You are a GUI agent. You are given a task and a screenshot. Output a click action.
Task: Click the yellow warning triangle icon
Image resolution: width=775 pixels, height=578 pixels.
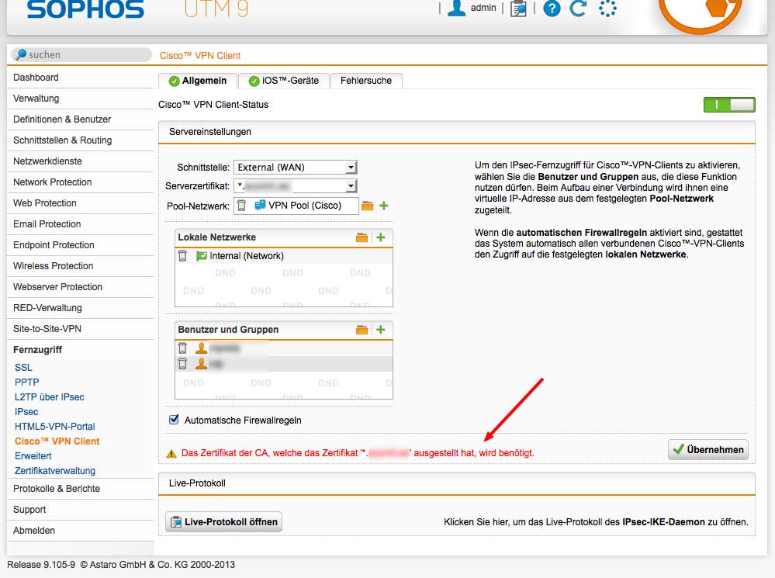point(171,453)
